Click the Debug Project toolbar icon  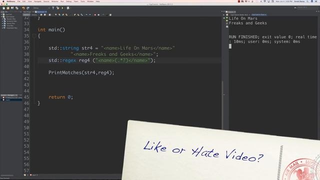coord(68,8)
